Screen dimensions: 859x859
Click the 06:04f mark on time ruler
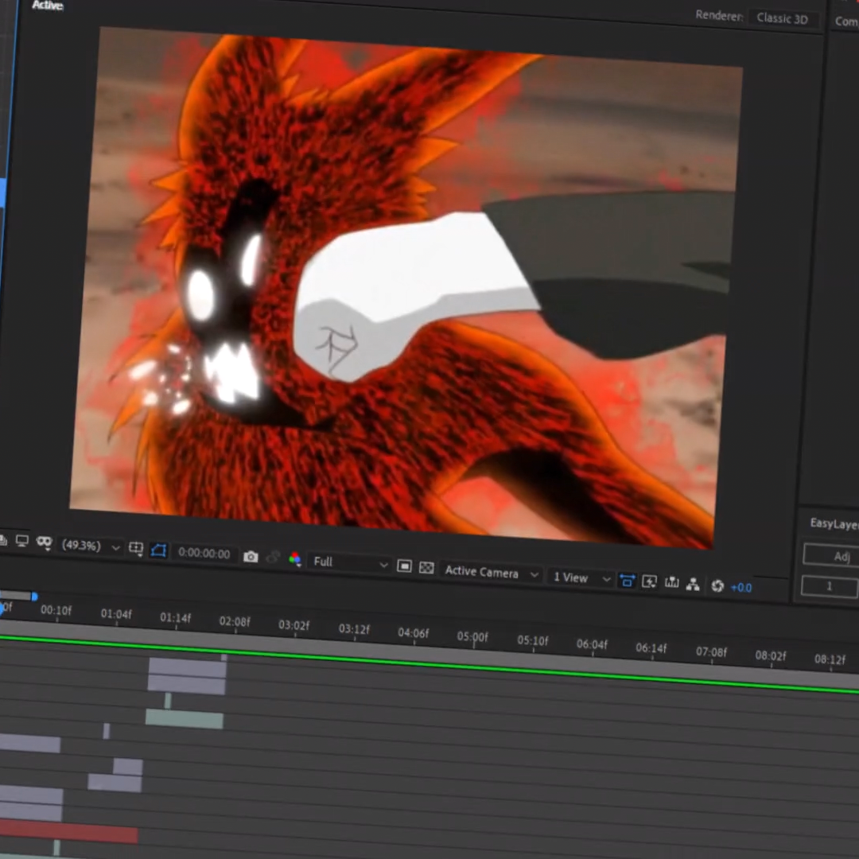tap(592, 645)
